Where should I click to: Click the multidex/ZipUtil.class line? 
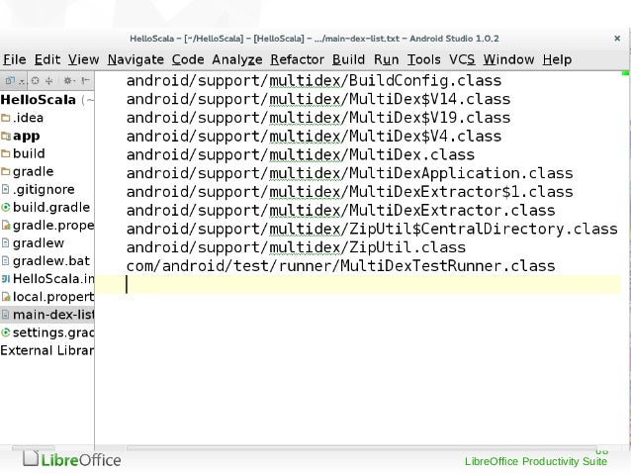(296, 247)
